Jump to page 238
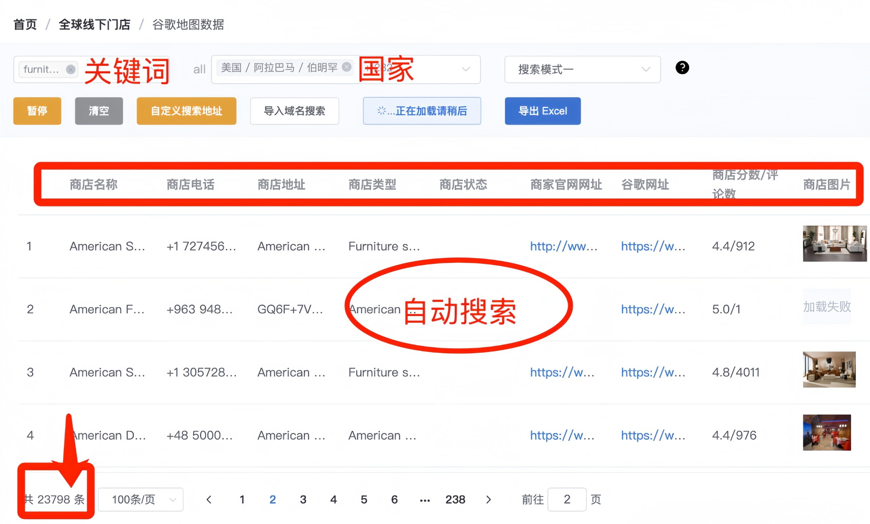The image size is (870, 524). point(455,499)
